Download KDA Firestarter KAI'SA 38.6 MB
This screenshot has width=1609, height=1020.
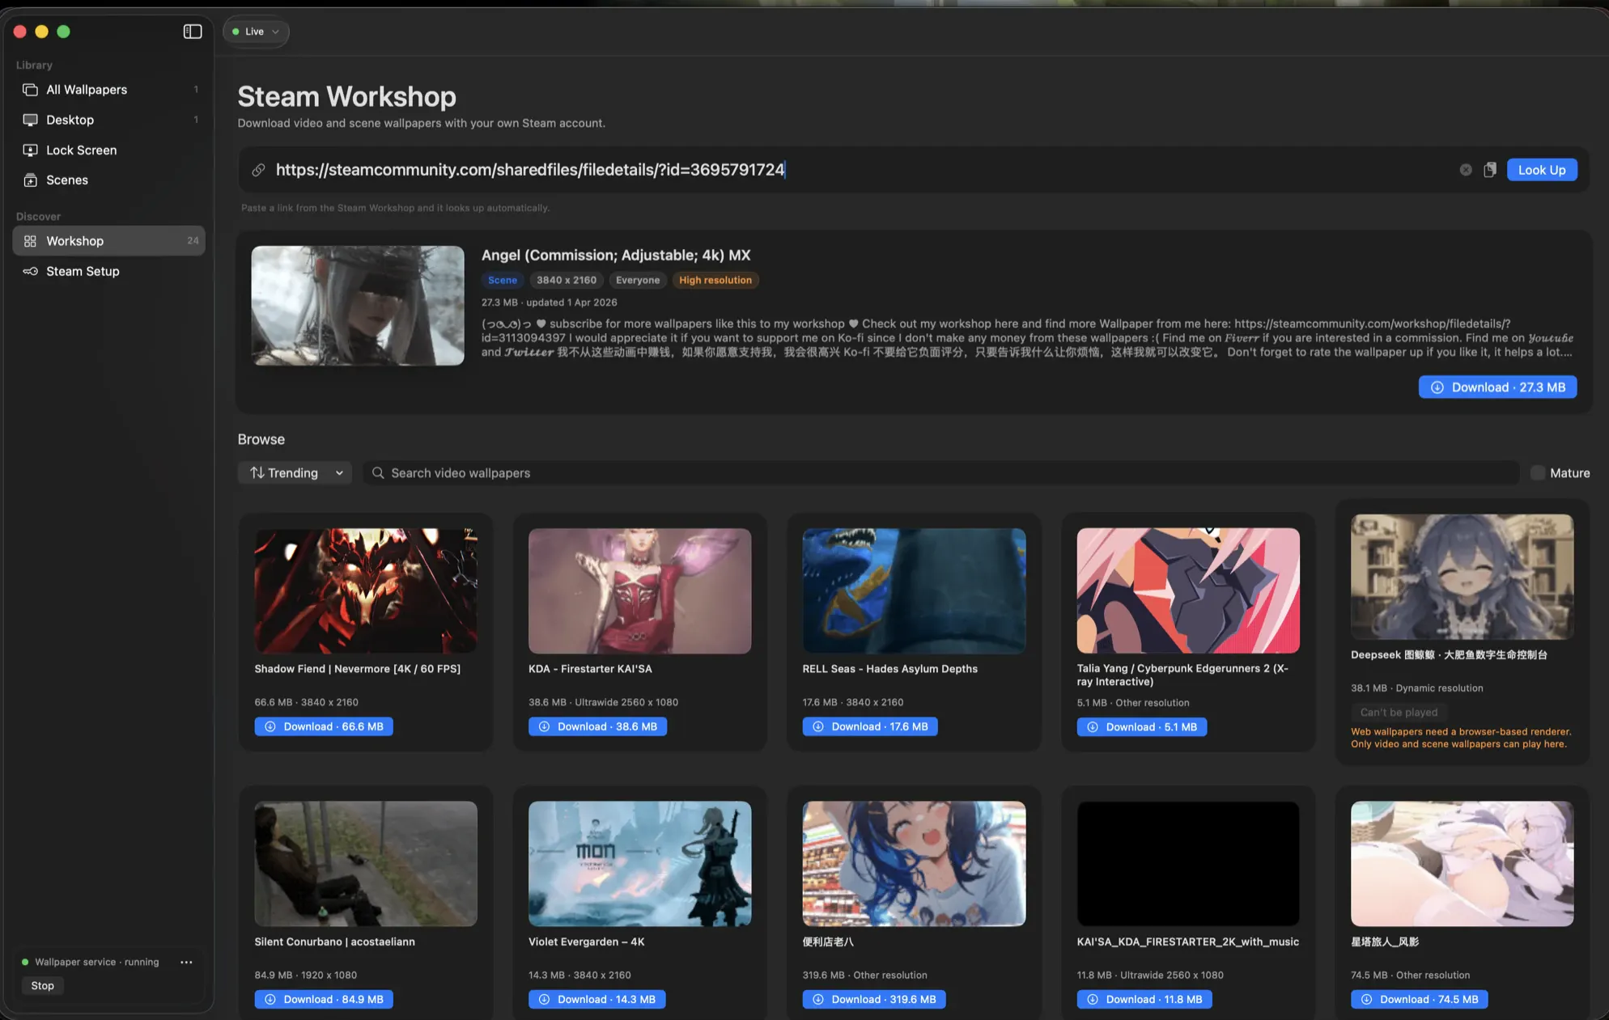[x=597, y=726]
